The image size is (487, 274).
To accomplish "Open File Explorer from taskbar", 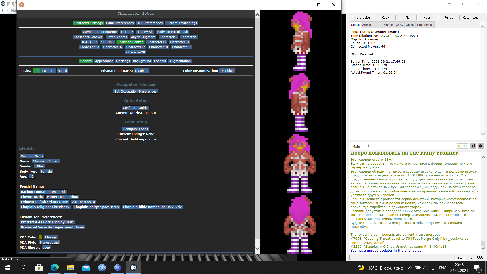I will point(70,268).
